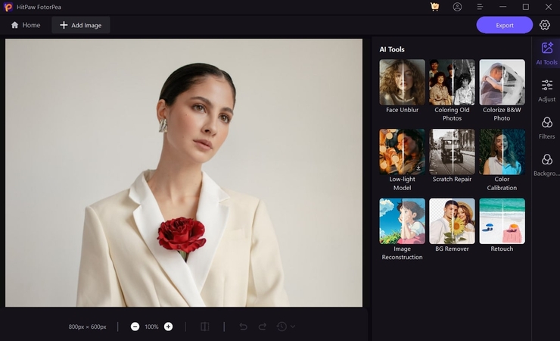Expand the history dropdown chevron
560x341 pixels.
[293, 327]
